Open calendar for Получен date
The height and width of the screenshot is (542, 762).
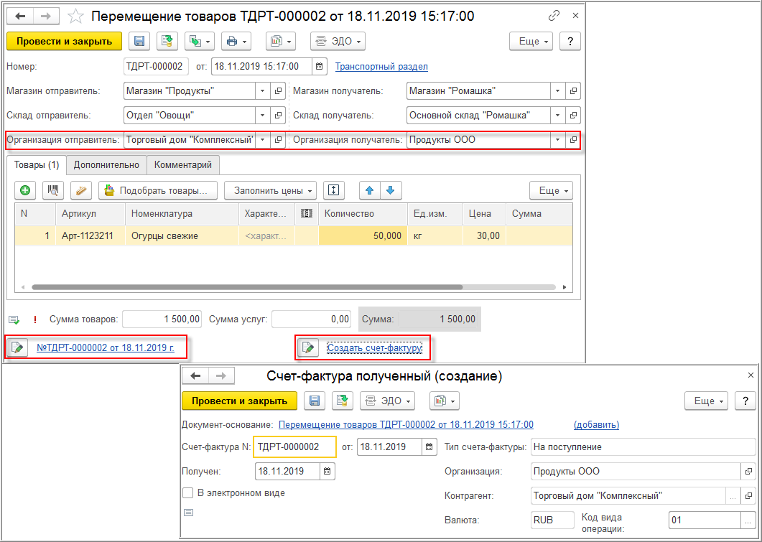coord(327,471)
